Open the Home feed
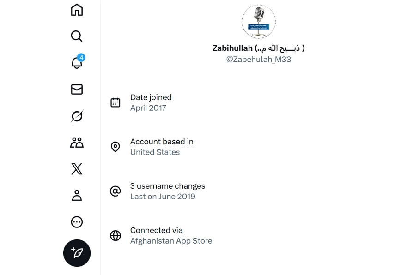Viewport: 419px width, 275px height. click(77, 9)
